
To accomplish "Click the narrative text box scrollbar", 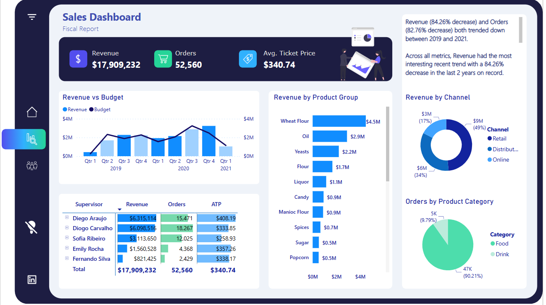I will [521, 30].
